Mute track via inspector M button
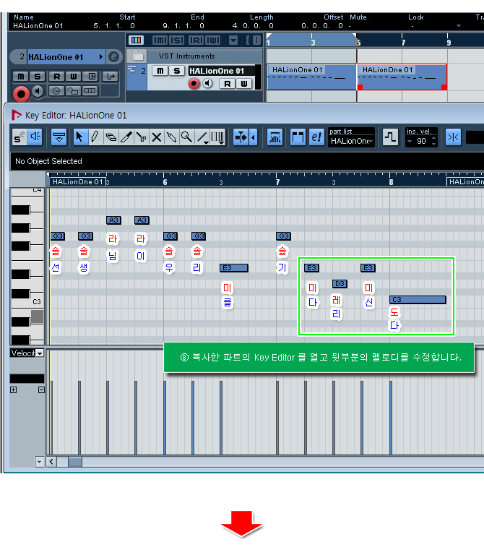This screenshot has height=560, width=484. tap(21, 76)
